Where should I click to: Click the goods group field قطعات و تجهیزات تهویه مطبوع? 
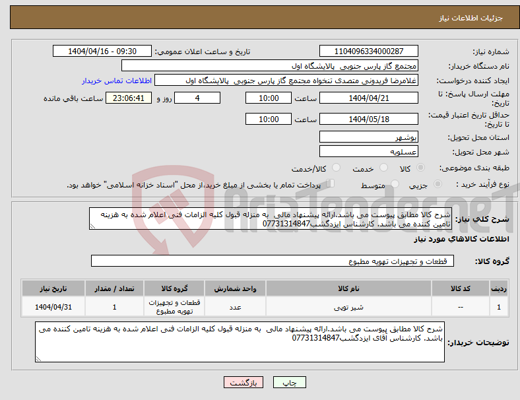(273, 261)
